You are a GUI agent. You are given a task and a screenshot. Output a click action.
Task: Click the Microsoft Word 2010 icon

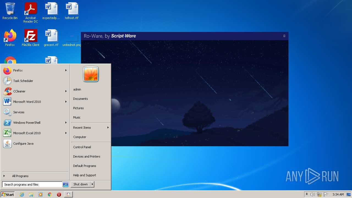click(x=7, y=102)
